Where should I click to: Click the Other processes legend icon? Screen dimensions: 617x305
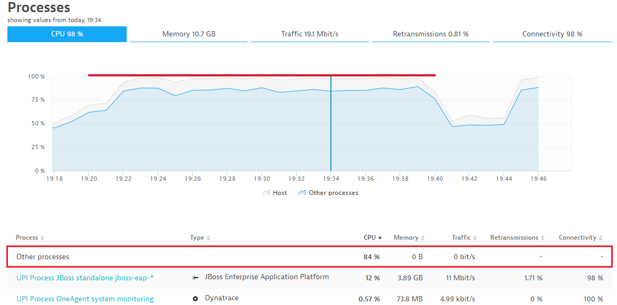point(302,193)
